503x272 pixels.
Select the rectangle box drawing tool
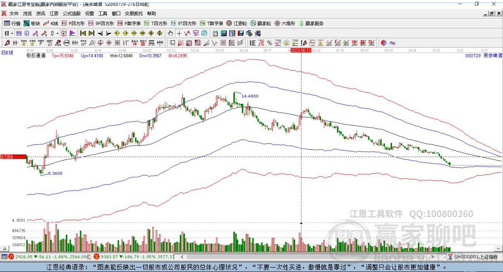coord(172,43)
